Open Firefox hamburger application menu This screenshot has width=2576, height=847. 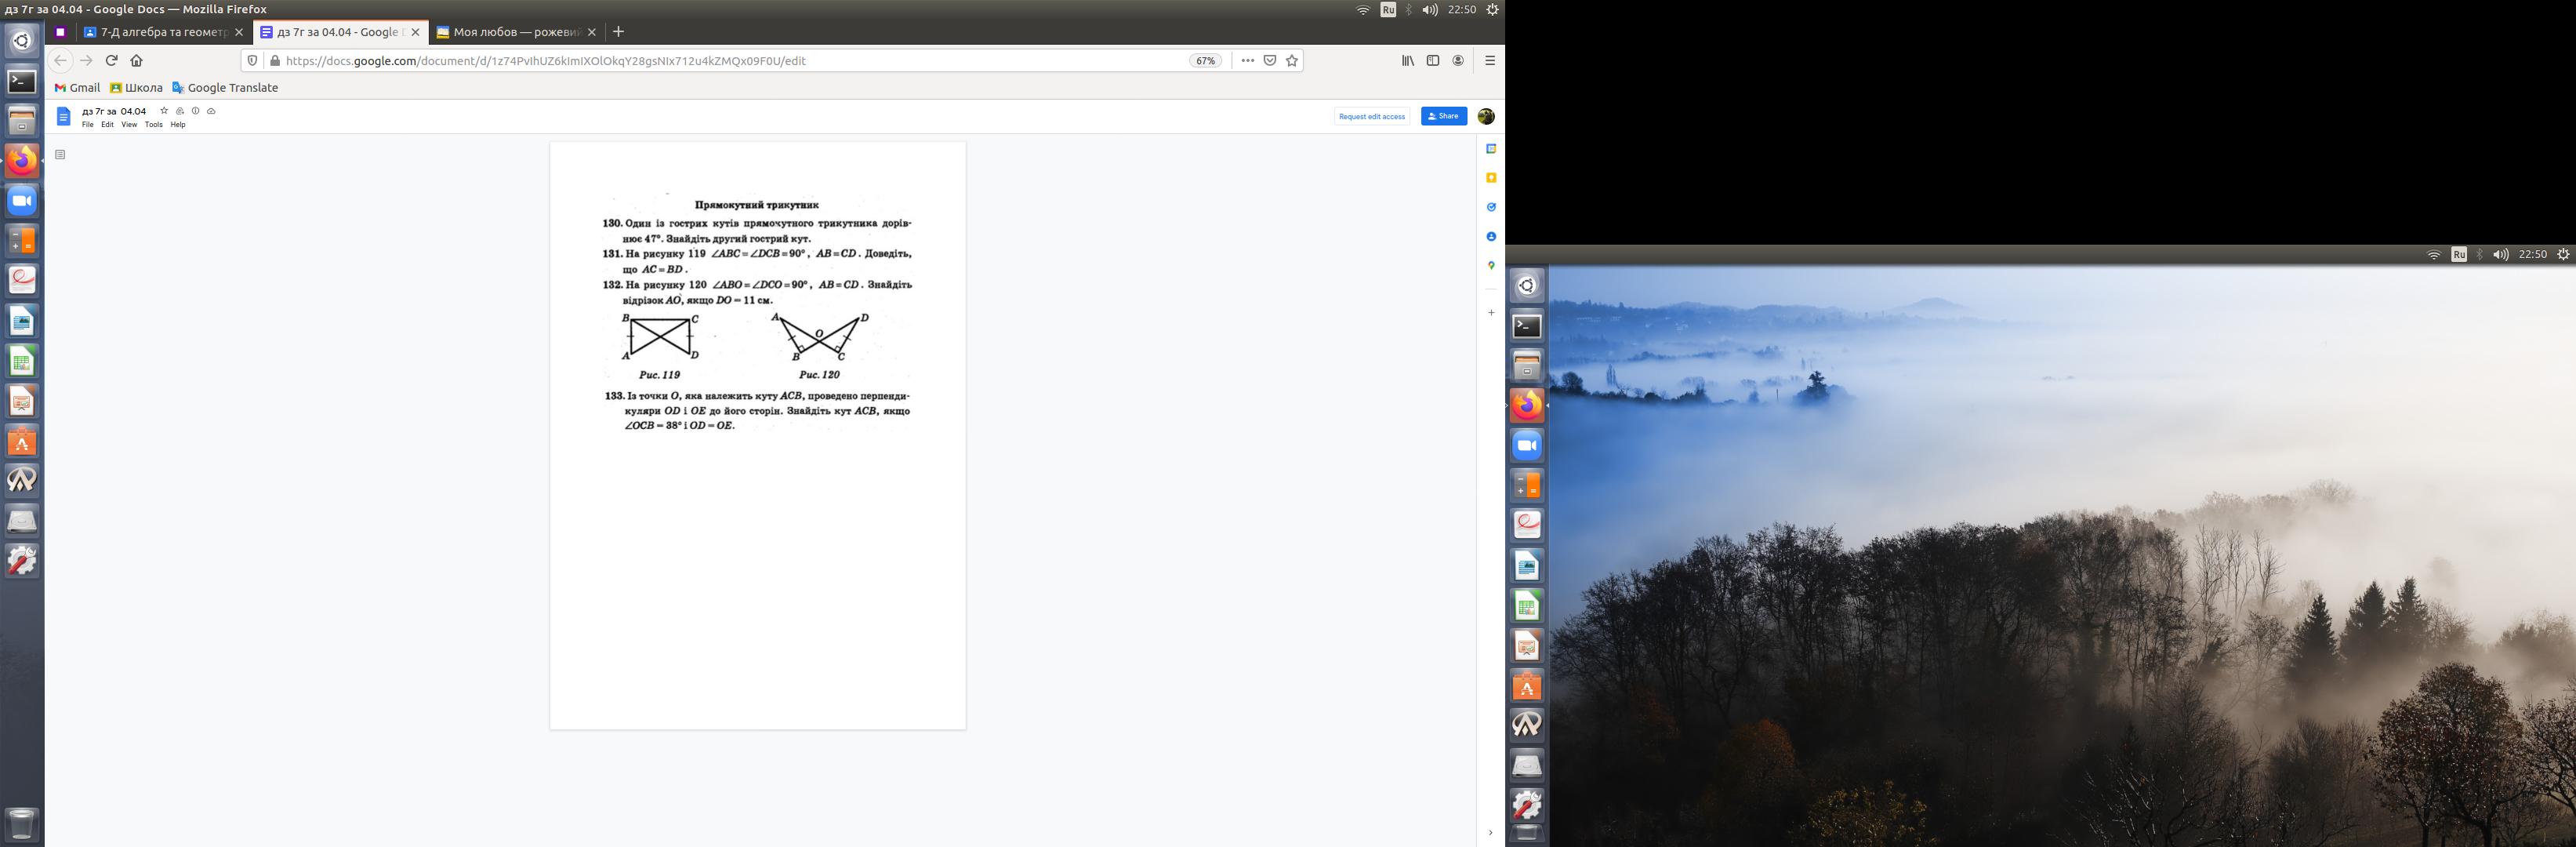[x=1489, y=61]
